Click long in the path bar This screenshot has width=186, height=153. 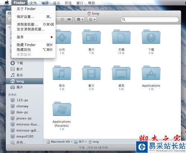pyautogui.click(x=94, y=142)
